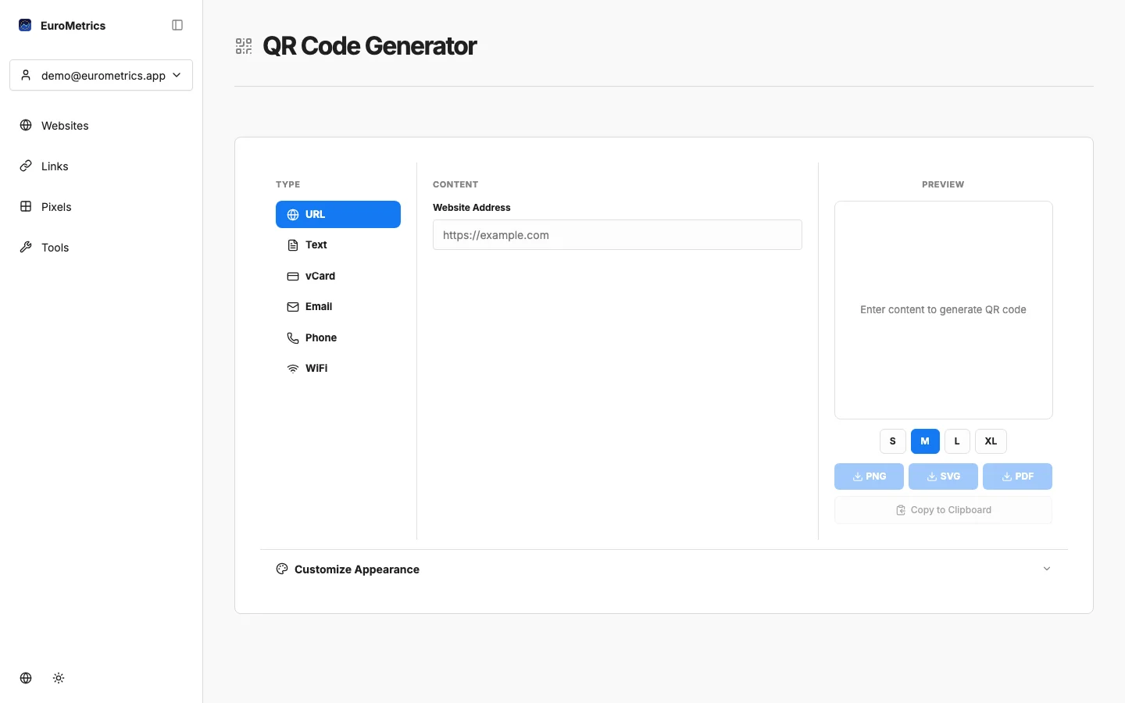Download the QR code as SVG

[943, 476]
